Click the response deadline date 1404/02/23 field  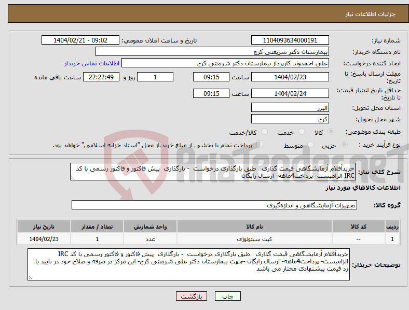tap(290, 77)
